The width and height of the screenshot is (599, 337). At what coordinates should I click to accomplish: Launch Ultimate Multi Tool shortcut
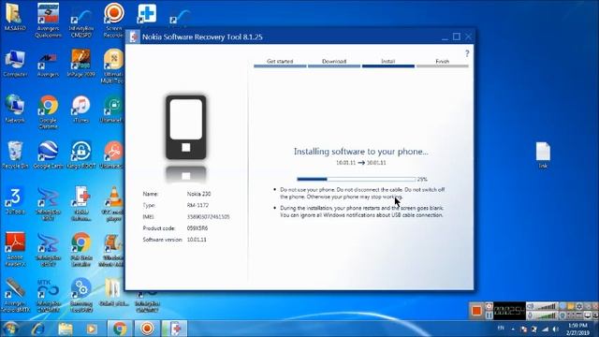(x=113, y=66)
